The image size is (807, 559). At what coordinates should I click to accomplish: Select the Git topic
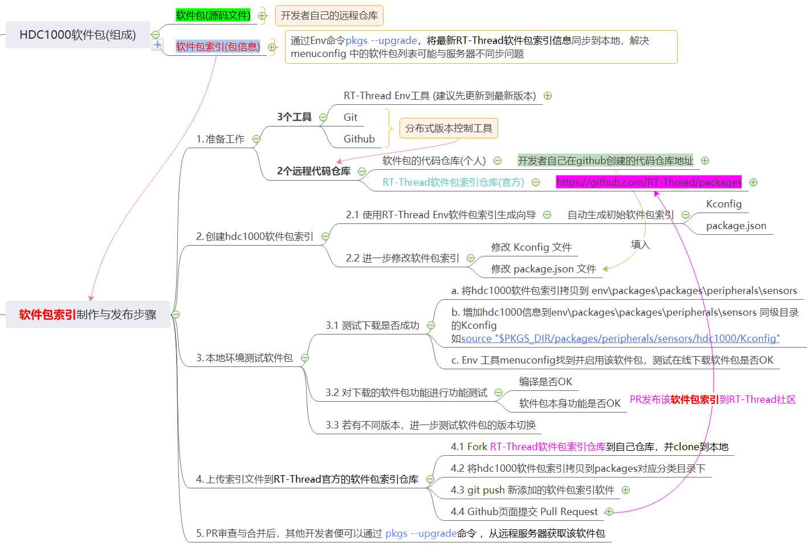click(x=350, y=117)
